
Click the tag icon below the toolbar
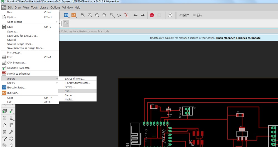(66, 23)
